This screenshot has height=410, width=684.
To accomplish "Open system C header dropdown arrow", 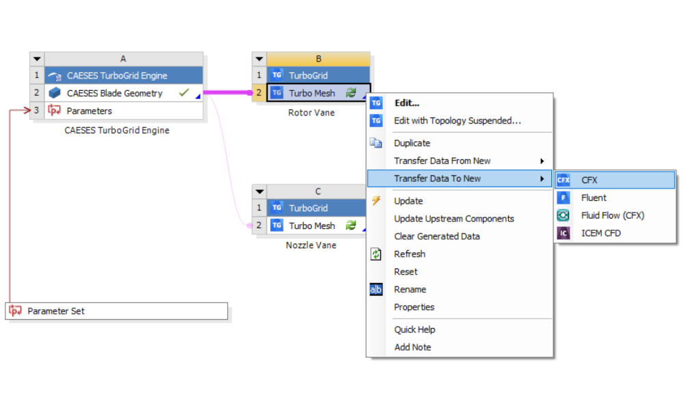I will pos(259,192).
